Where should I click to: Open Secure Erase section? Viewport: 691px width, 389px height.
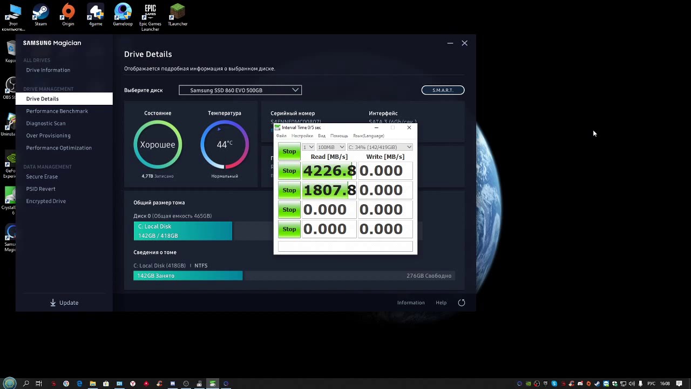tap(42, 177)
